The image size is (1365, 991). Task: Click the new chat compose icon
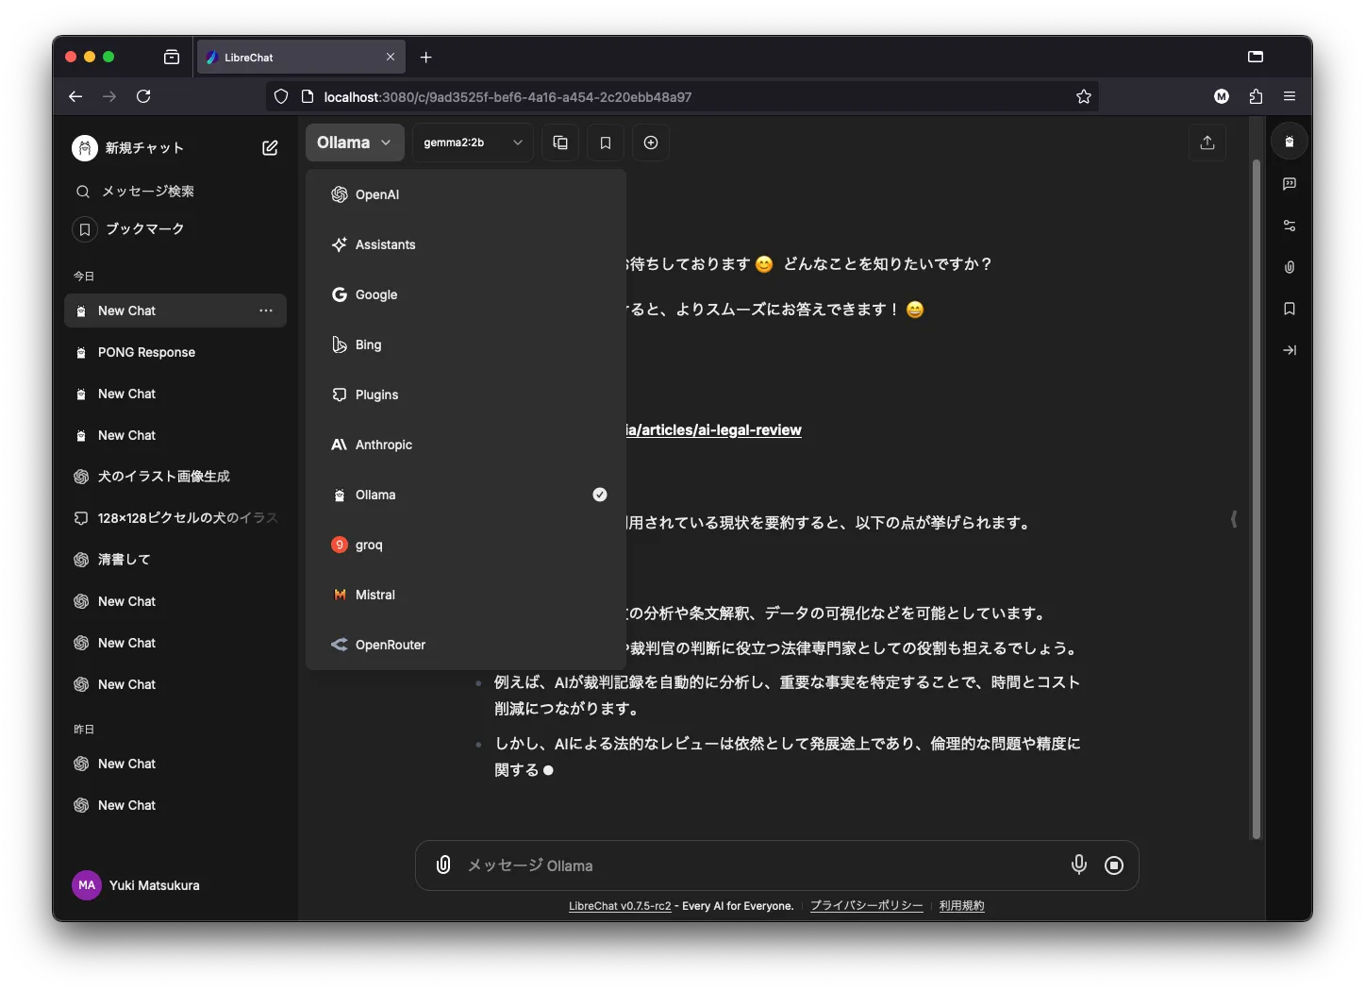click(270, 148)
